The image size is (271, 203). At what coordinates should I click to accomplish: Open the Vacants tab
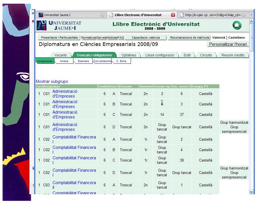[x=60, y=55]
